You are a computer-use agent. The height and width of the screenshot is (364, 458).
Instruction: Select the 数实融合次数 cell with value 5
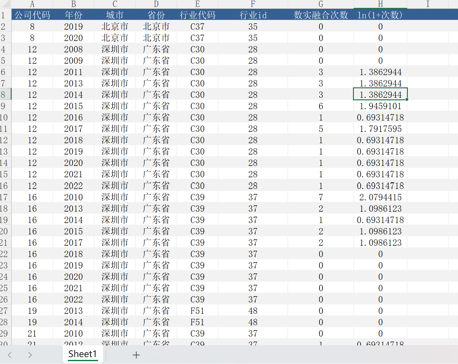(x=321, y=129)
